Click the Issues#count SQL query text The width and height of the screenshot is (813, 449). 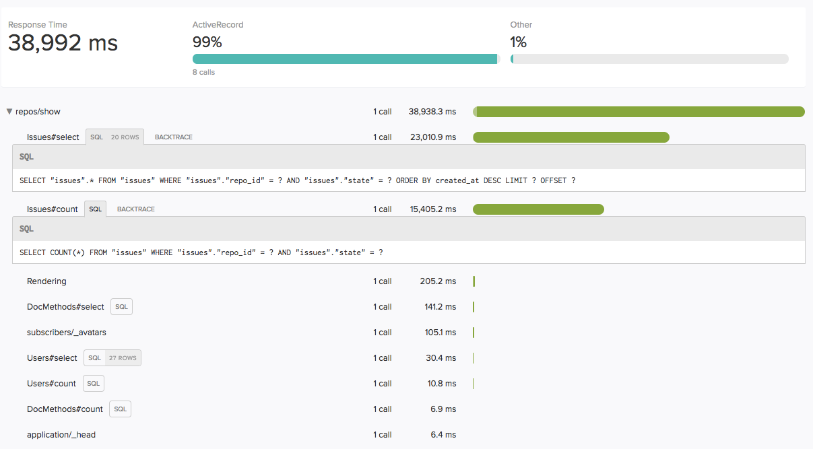(201, 252)
